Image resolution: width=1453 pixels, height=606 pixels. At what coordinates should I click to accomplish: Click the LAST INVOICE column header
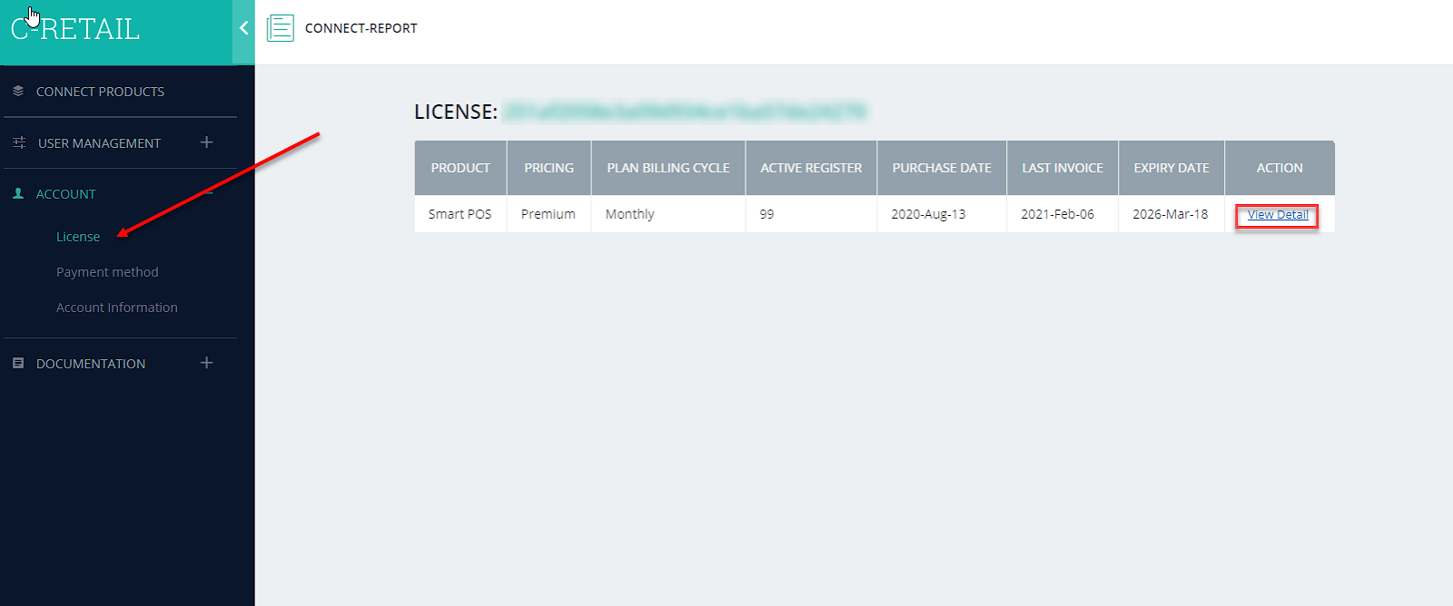coord(1063,168)
